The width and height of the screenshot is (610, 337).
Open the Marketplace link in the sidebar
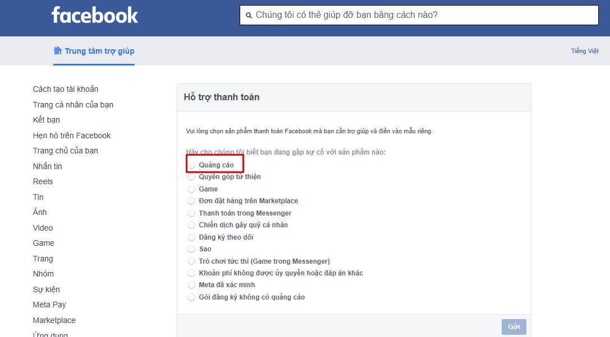click(54, 320)
